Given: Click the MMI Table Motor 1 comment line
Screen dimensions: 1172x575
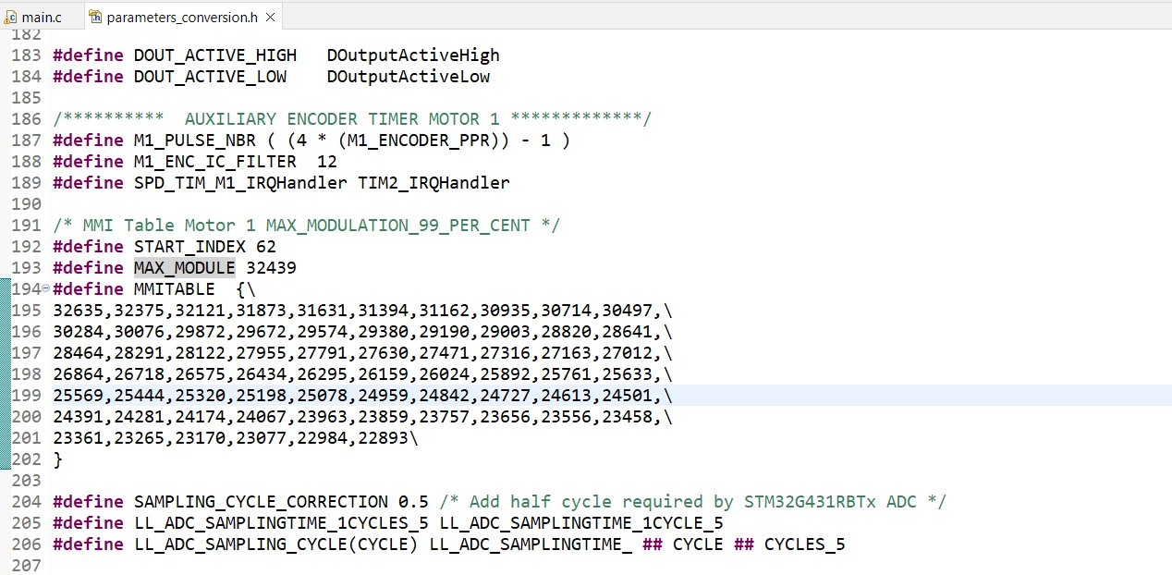Looking at the screenshot, I should pyautogui.click(x=307, y=225).
